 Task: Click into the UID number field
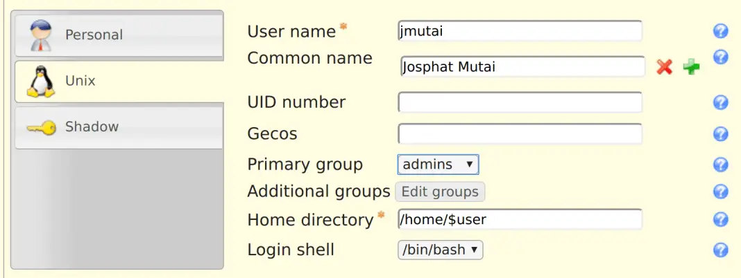(x=520, y=103)
